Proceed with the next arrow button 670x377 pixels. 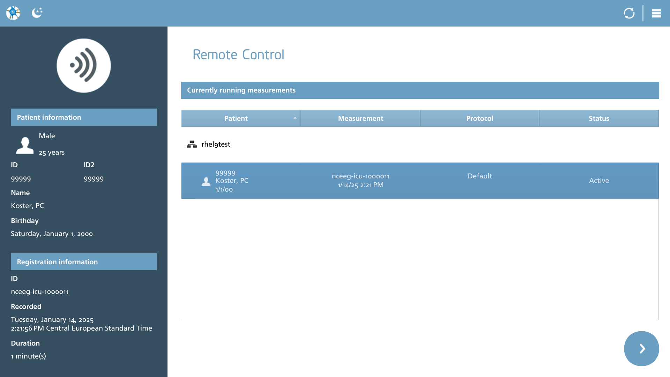click(x=641, y=348)
